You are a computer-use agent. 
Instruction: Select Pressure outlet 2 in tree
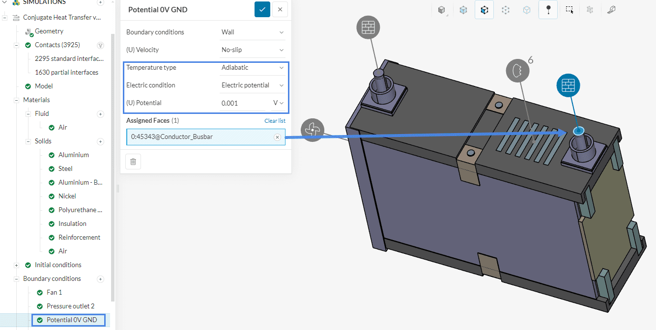point(70,306)
